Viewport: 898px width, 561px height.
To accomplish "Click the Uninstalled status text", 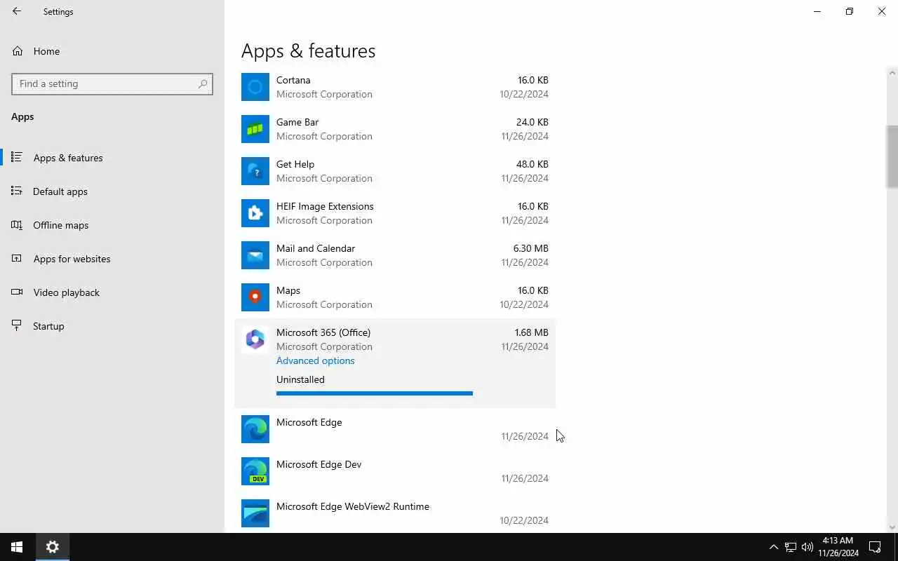I will click(300, 379).
